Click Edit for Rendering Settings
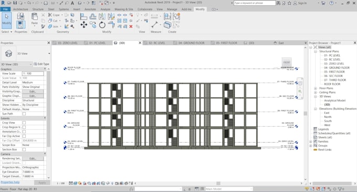 [x=33, y=158]
